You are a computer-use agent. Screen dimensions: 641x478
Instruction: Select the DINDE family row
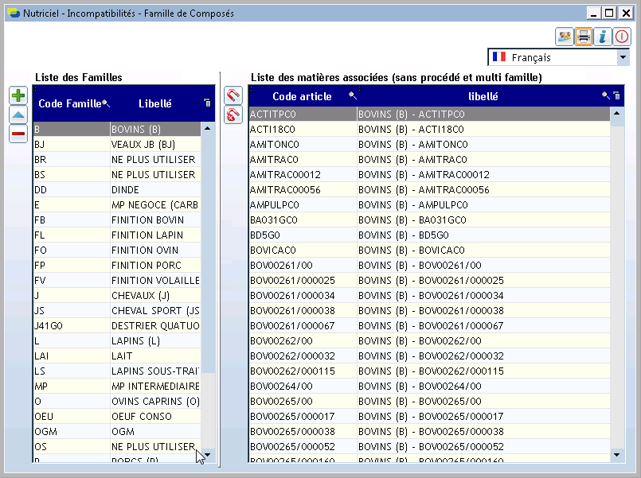[x=117, y=190]
